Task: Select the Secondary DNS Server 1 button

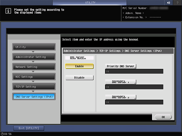Action: coord(120,82)
